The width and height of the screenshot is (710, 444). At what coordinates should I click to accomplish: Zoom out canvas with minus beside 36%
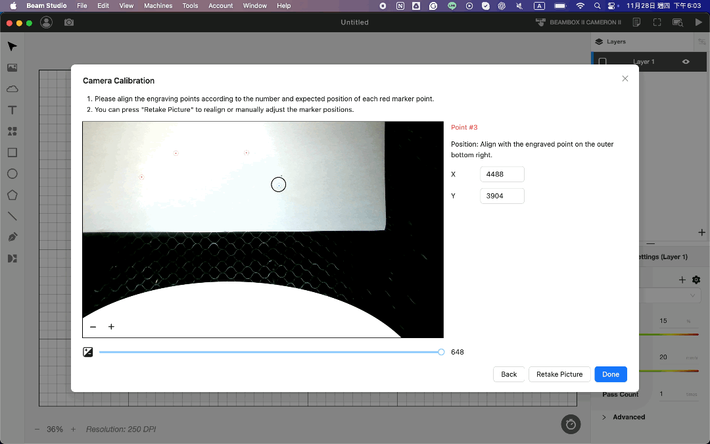[x=37, y=429]
